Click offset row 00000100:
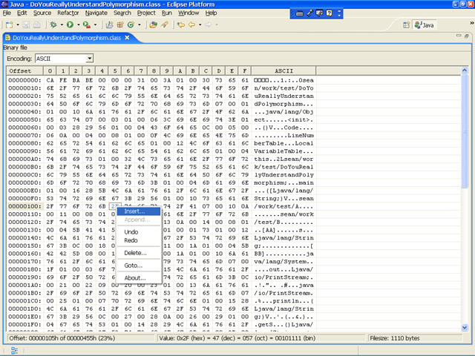The image size is (475, 356). coord(24,206)
